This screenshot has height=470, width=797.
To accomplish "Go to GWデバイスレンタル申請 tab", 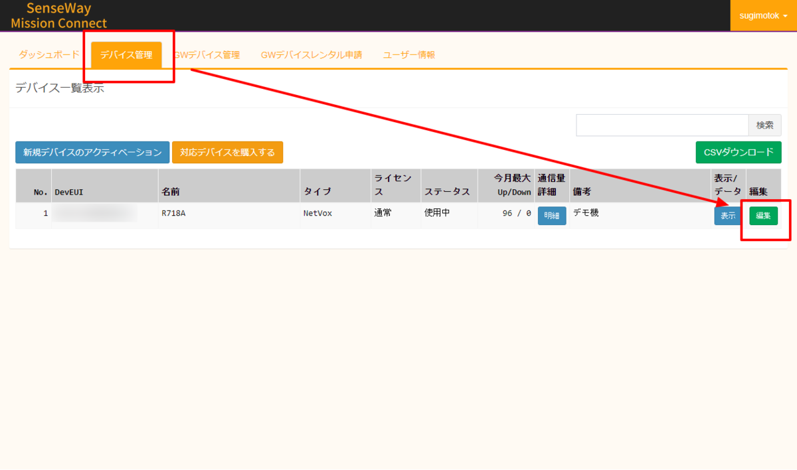I will (311, 55).
